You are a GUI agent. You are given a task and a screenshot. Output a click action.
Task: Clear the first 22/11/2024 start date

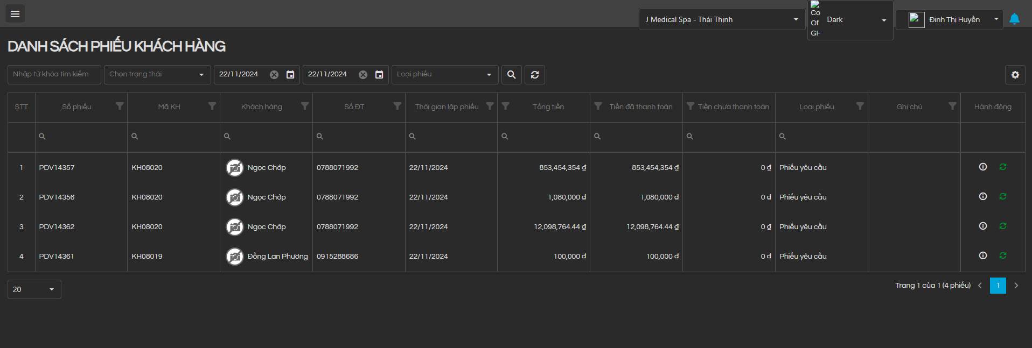[x=274, y=75]
